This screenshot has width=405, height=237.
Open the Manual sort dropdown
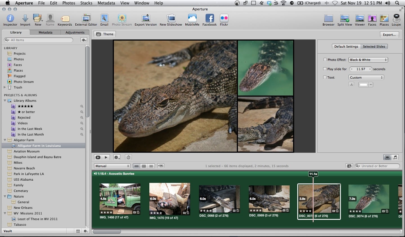point(112,166)
